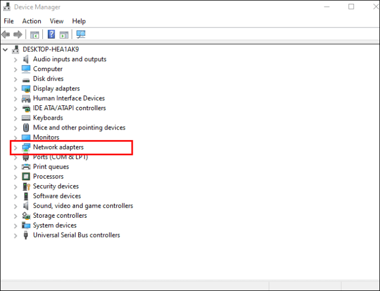Click the Back arrow toolbar icon

tap(6, 34)
